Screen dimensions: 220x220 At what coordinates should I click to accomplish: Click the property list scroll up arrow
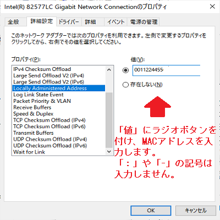point(109,70)
